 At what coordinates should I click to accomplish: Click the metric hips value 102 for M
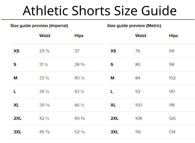172,78
